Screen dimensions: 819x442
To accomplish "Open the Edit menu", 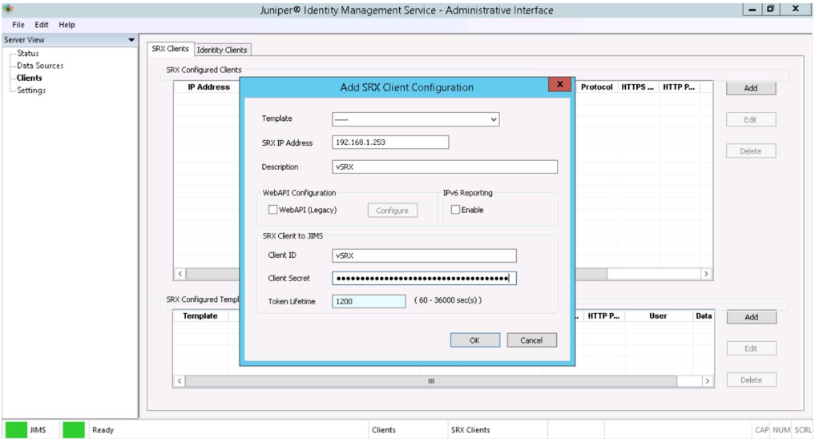I will coord(42,25).
